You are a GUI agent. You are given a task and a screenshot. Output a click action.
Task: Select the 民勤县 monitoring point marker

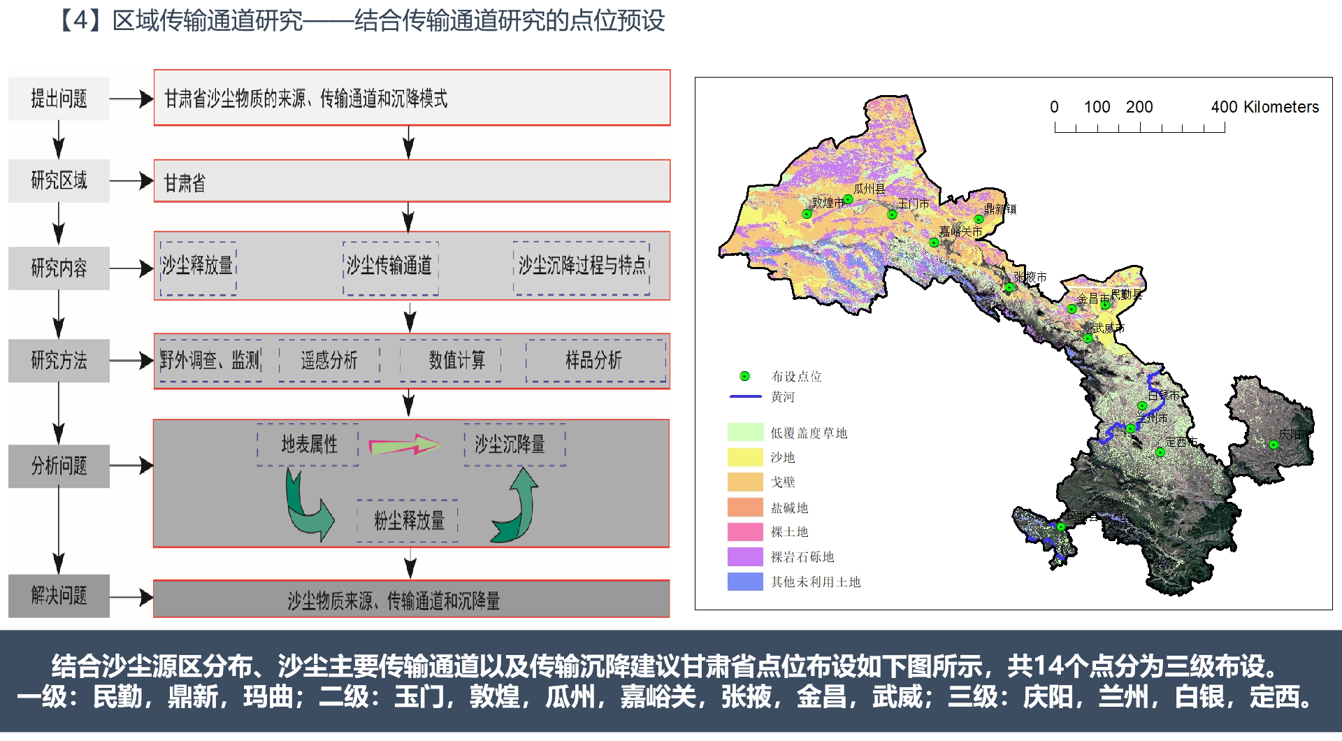click(x=1105, y=306)
